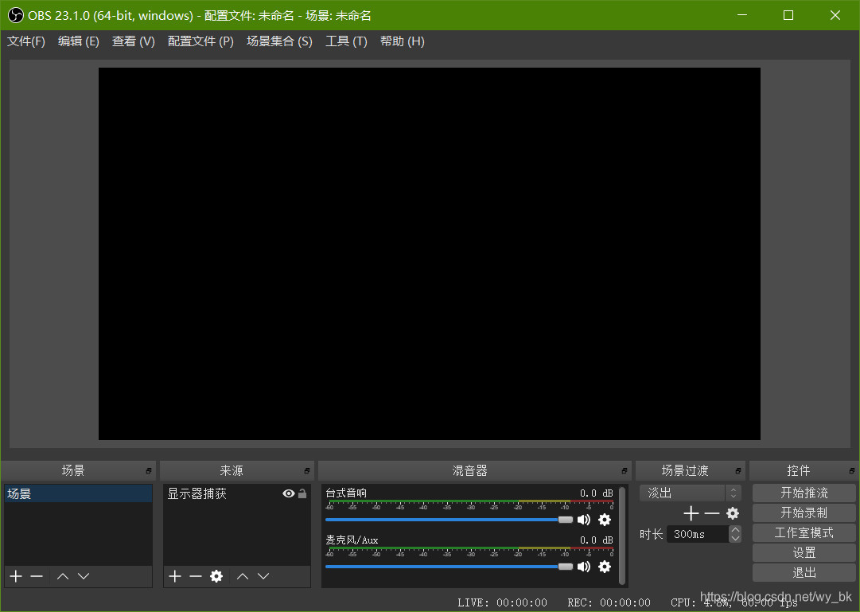Viewport: 860px width, 612px height.
Task: Click the 台式音响 0.0 dB value
Action: (x=596, y=493)
